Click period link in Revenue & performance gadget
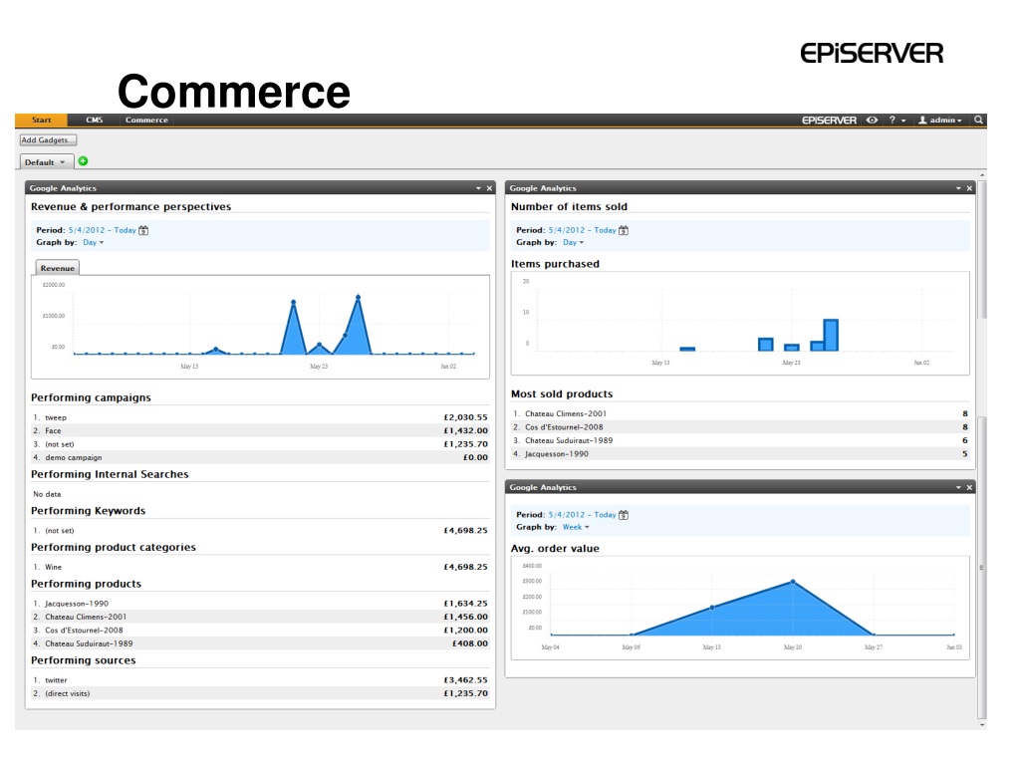1020x765 pixels. (103, 230)
